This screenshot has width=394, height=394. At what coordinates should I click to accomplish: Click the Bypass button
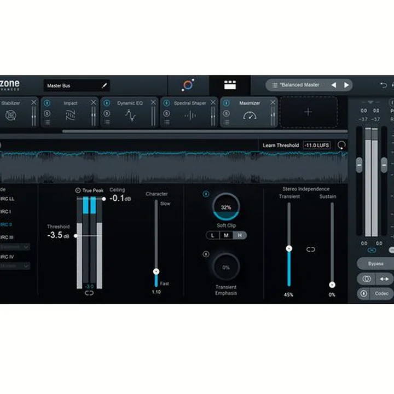click(375, 264)
